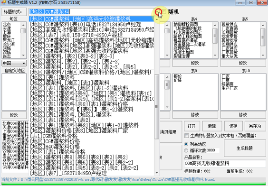The image size is (268, 186).
Task: Open the 中国 region dropdown
Action: (x=14, y=63)
